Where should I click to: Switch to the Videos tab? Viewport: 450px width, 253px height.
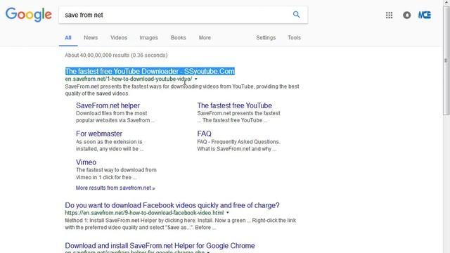[x=119, y=37]
